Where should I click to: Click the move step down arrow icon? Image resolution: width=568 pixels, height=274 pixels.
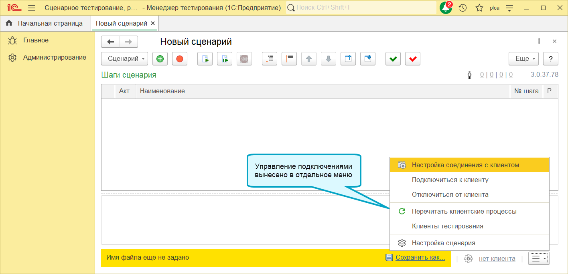(x=329, y=59)
